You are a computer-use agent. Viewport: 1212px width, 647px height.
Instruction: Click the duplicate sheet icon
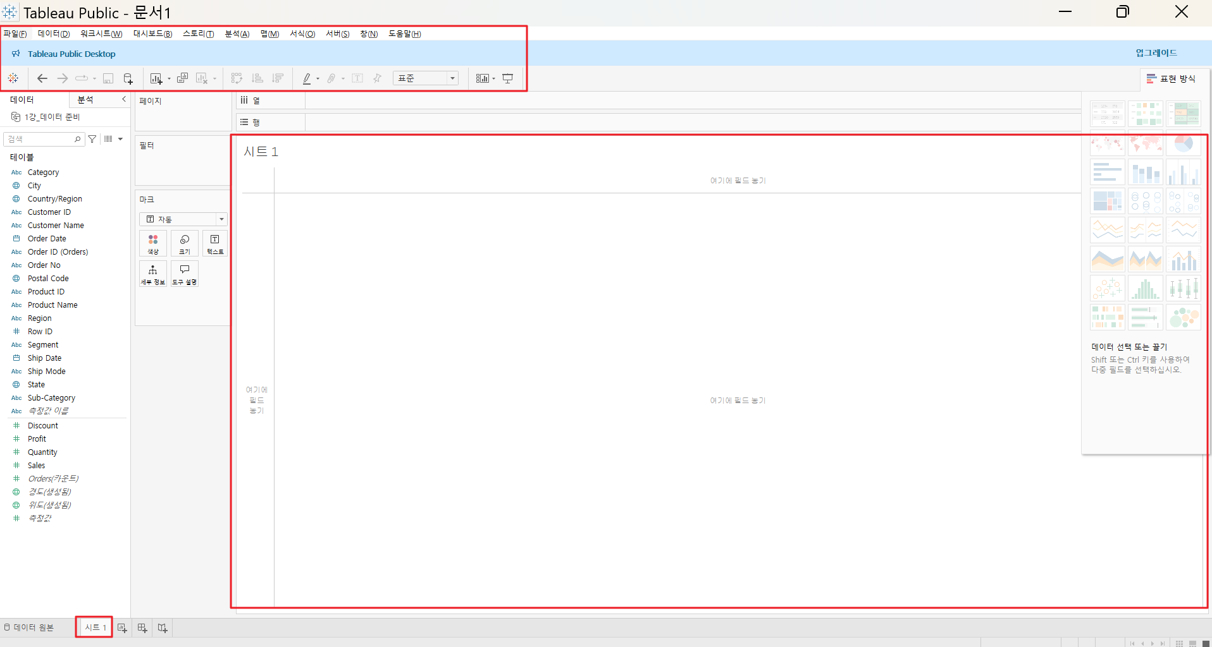(182, 78)
